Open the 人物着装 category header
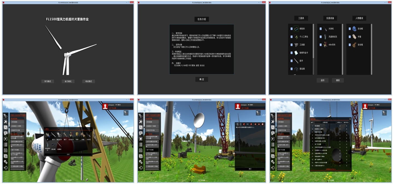This screenshot has width=393, height=184. (359, 18)
